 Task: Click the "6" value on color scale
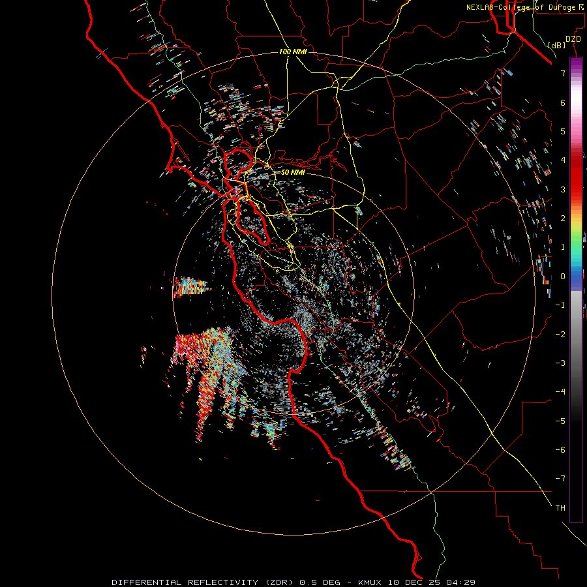point(563,102)
